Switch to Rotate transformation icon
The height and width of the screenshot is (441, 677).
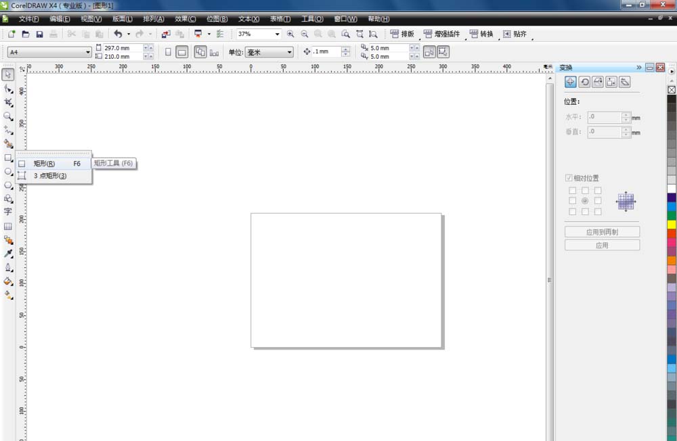click(x=584, y=82)
